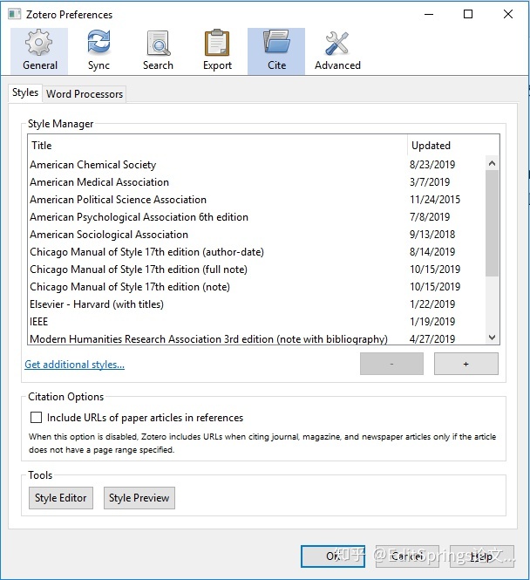Open the General preferences pane
530x580 pixels.
pyautogui.click(x=39, y=51)
